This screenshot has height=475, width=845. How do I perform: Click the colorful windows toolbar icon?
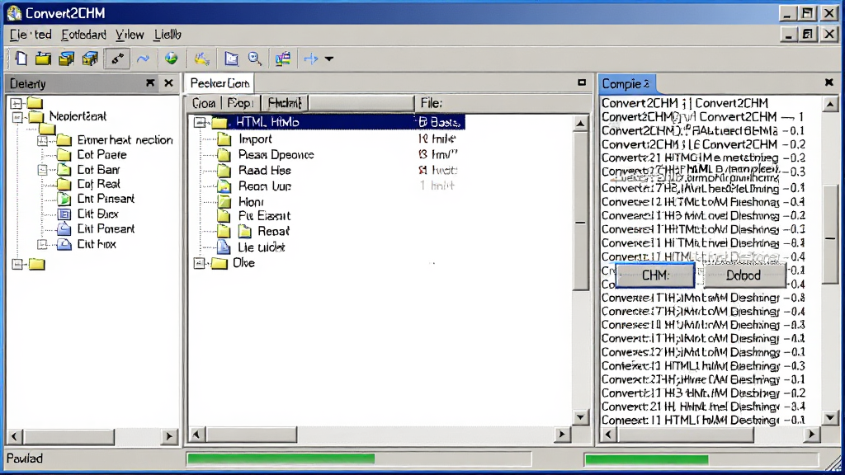(283, 59)
